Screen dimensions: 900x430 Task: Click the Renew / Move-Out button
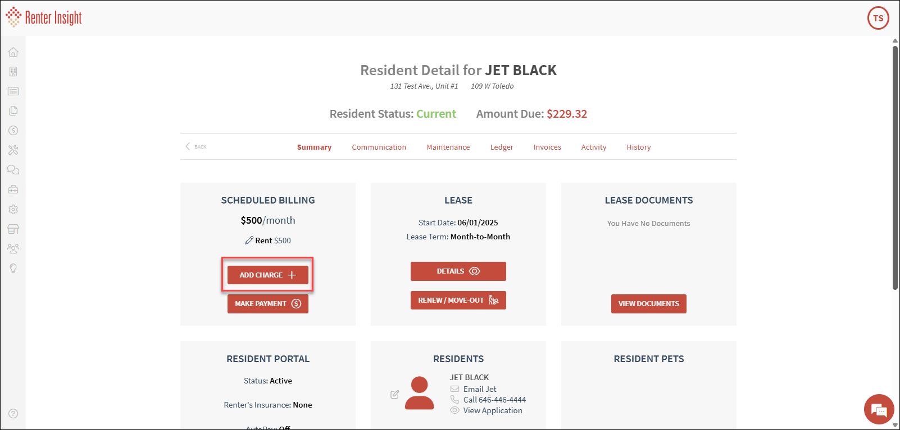click(x=458, y=300)
